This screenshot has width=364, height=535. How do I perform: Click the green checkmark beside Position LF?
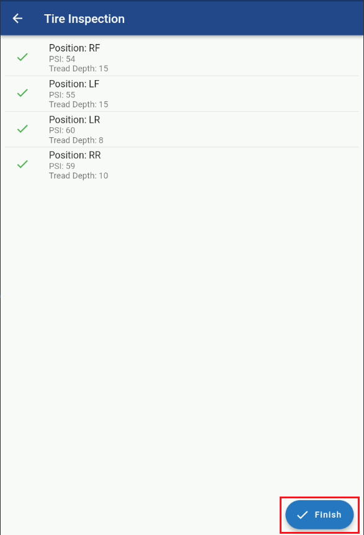point(22,93)
